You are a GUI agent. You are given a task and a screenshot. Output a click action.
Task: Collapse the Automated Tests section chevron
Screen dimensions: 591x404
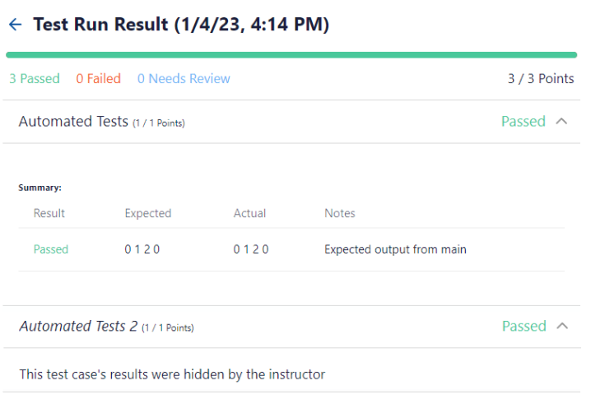tap(562, 121)
